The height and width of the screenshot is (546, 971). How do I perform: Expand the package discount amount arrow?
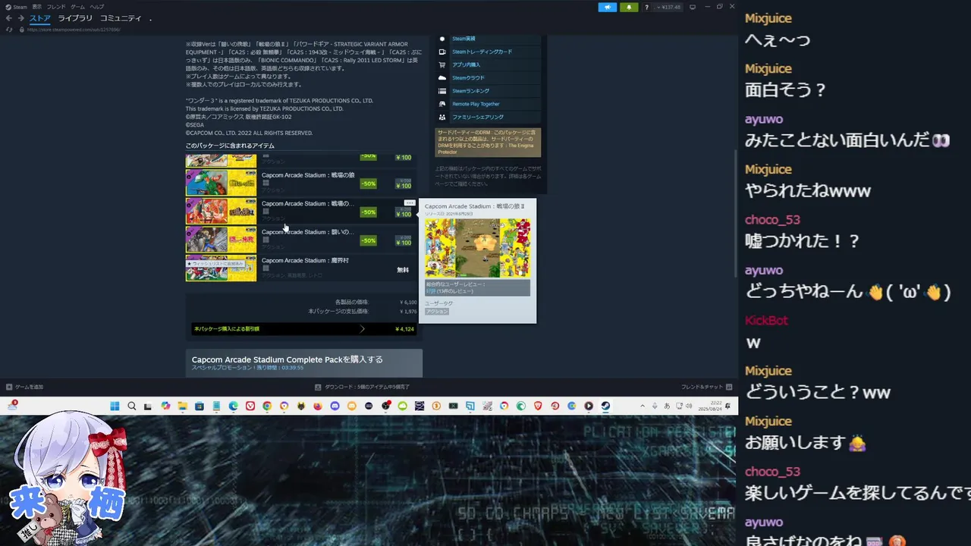[362, 329]
